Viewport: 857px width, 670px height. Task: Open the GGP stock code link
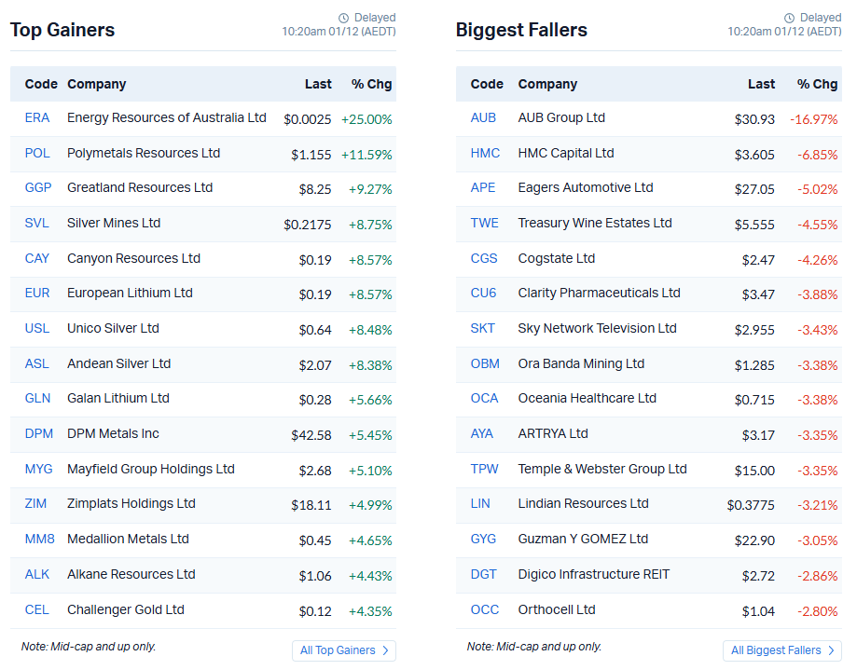(x=38, y=188)
